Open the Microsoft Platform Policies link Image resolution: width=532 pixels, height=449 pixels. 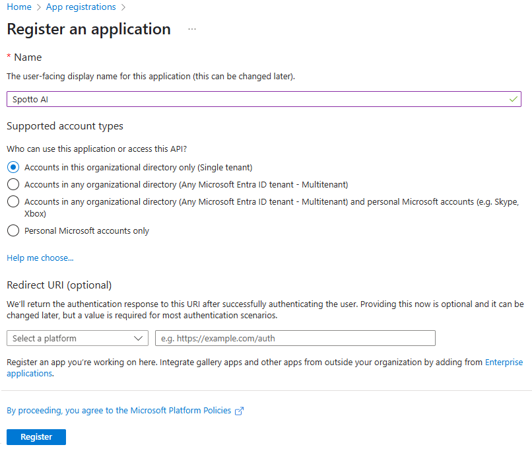click(x=119, y=411)
